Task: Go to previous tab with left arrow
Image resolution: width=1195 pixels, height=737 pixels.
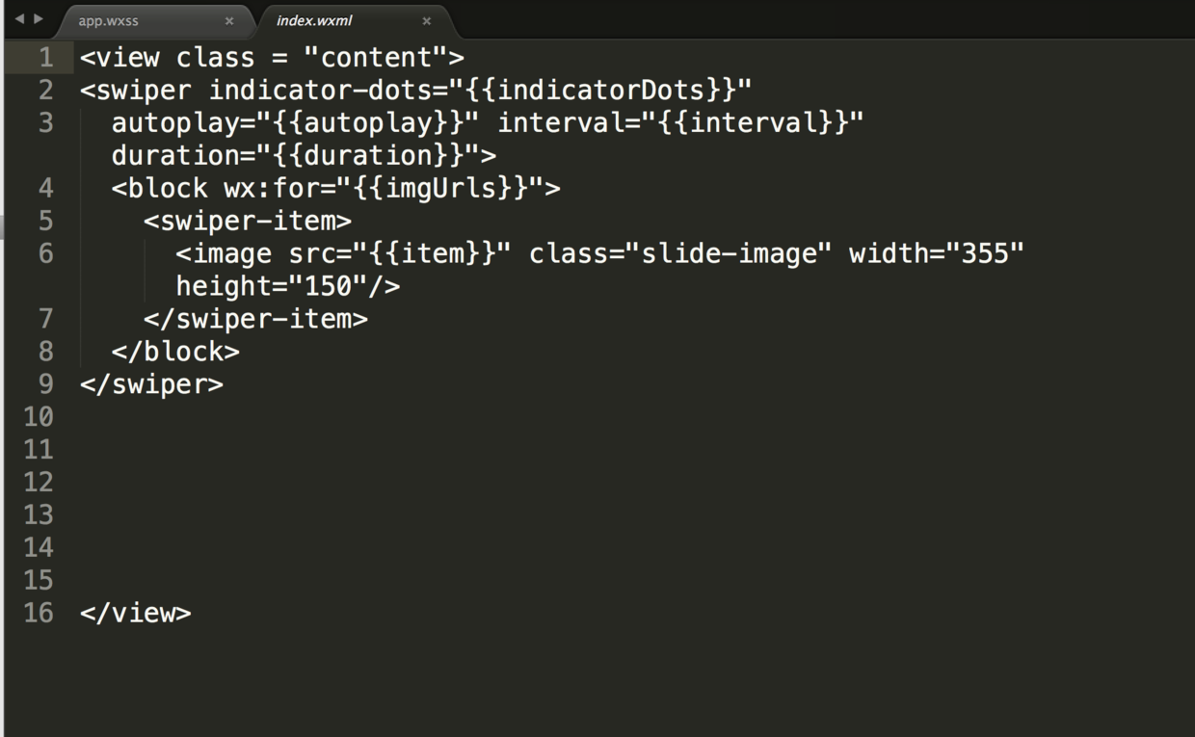Action: coord(19,19)
